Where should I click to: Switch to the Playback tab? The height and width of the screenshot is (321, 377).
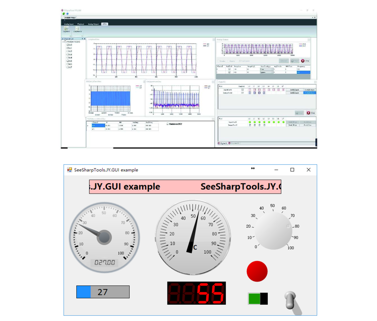(x=81, y=24)
